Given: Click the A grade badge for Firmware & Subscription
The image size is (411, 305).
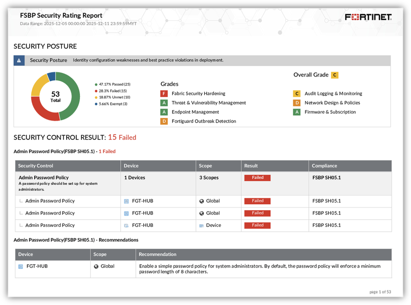Looking at the screenshot, I should point(297,112).
